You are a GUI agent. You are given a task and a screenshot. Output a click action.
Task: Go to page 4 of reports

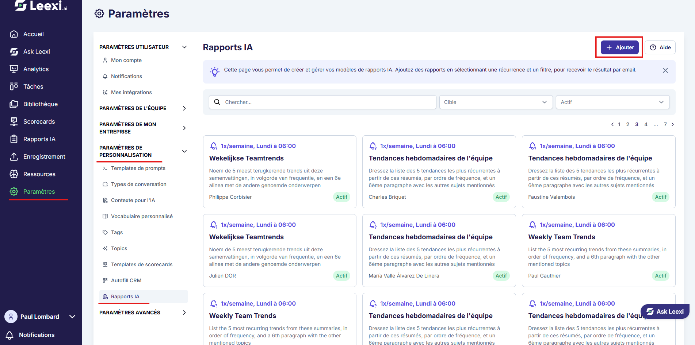coord(646,124)
